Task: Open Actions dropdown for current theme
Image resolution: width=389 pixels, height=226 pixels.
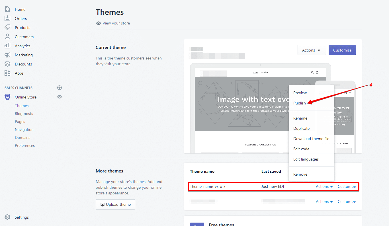Action: [312, 50]
